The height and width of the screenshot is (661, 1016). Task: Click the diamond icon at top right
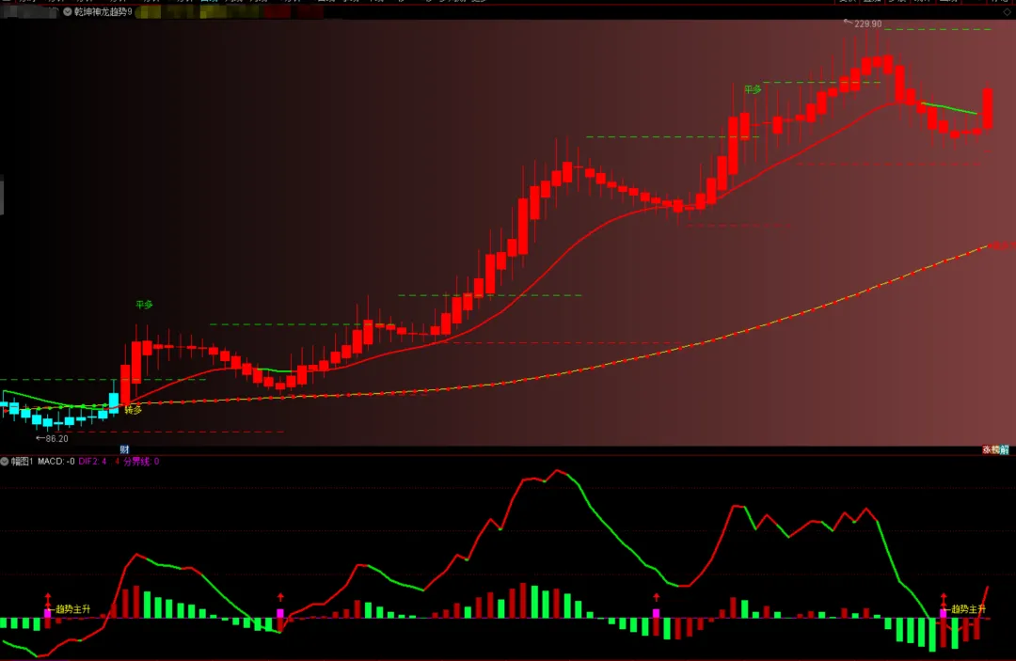(1007, 11)
